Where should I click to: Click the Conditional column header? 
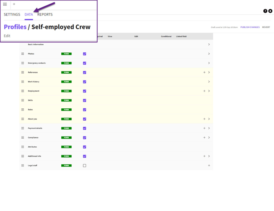(166, 36)
